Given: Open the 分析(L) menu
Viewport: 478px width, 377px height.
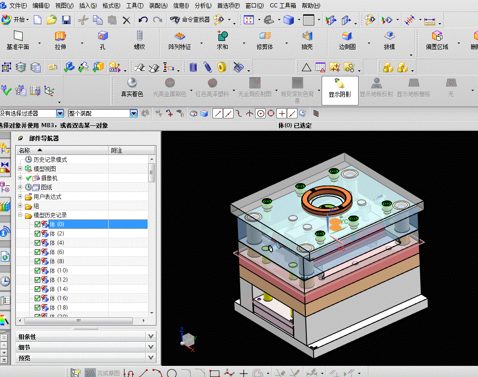Looking at the screenshot, I should point(203,6).
